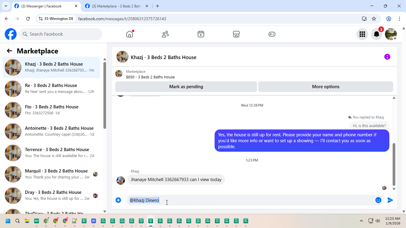Click the chat thread scrollbar thumb
This screenshot has width=406, height=228.
tap(394, 164)
